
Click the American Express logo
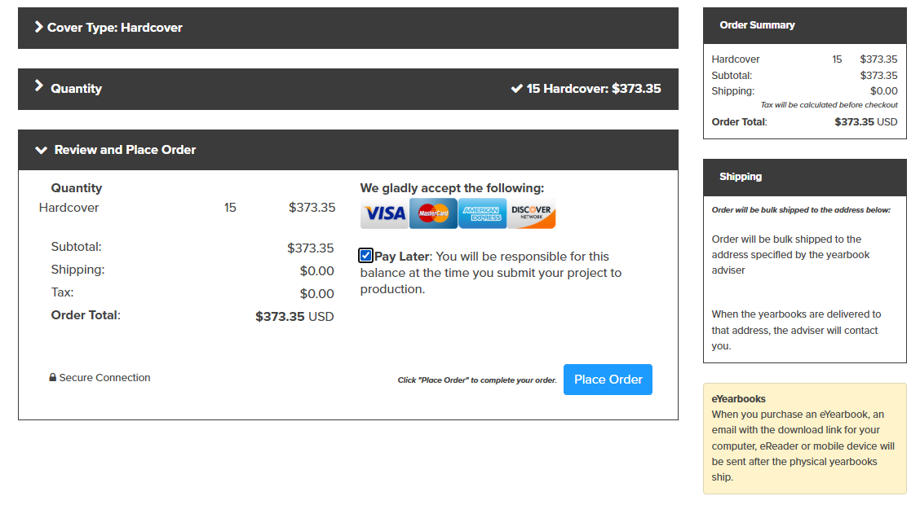[482, 213]
